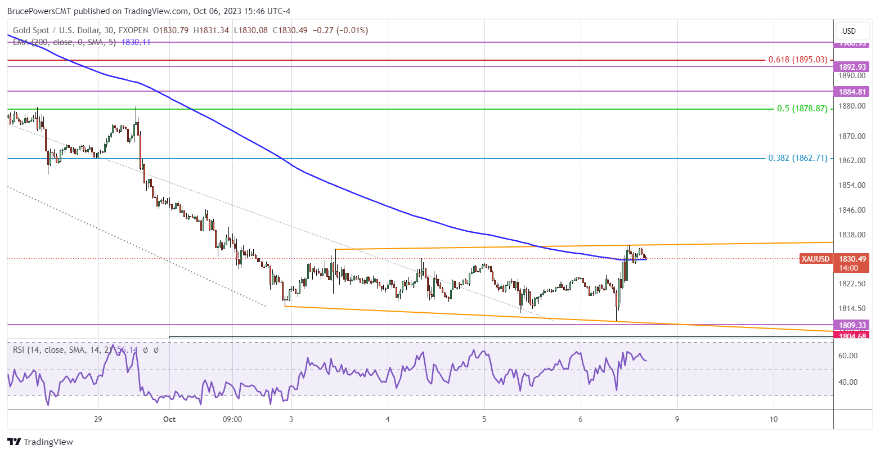Screen dimensions: 880x454
Task: Click the TradingView logo at bottom left
Action: pos(40,442)
